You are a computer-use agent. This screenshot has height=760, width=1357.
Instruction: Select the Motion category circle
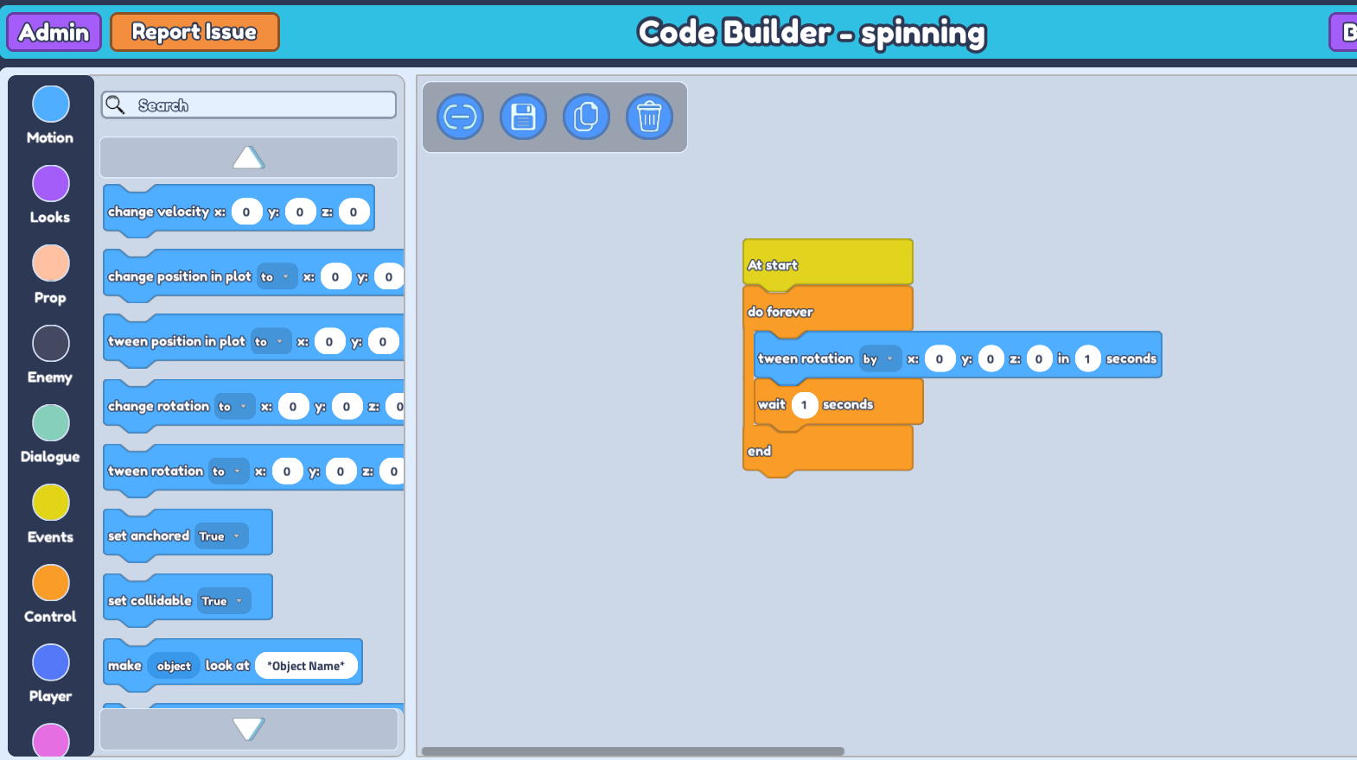(x=51, y=104)
